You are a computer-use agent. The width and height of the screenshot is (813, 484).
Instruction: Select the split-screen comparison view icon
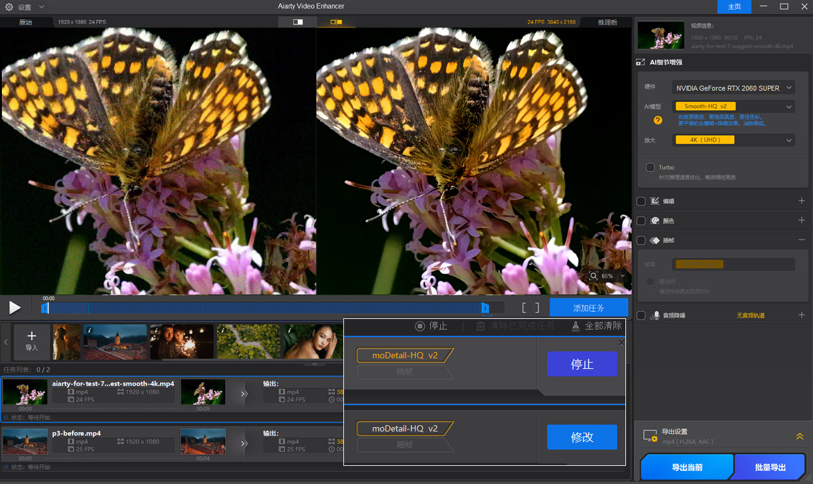pos(297,21)
